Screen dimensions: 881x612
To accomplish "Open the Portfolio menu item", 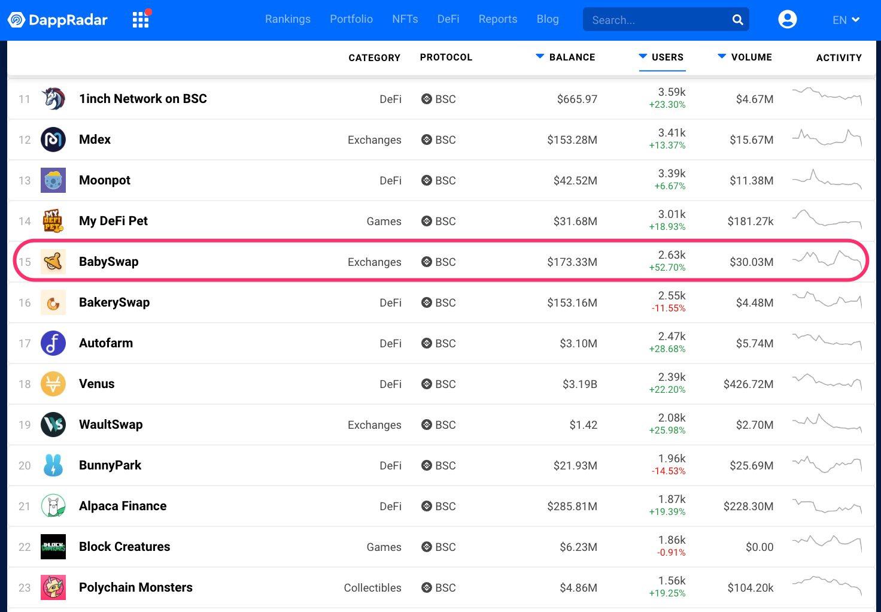I will [x=351, y=19].
